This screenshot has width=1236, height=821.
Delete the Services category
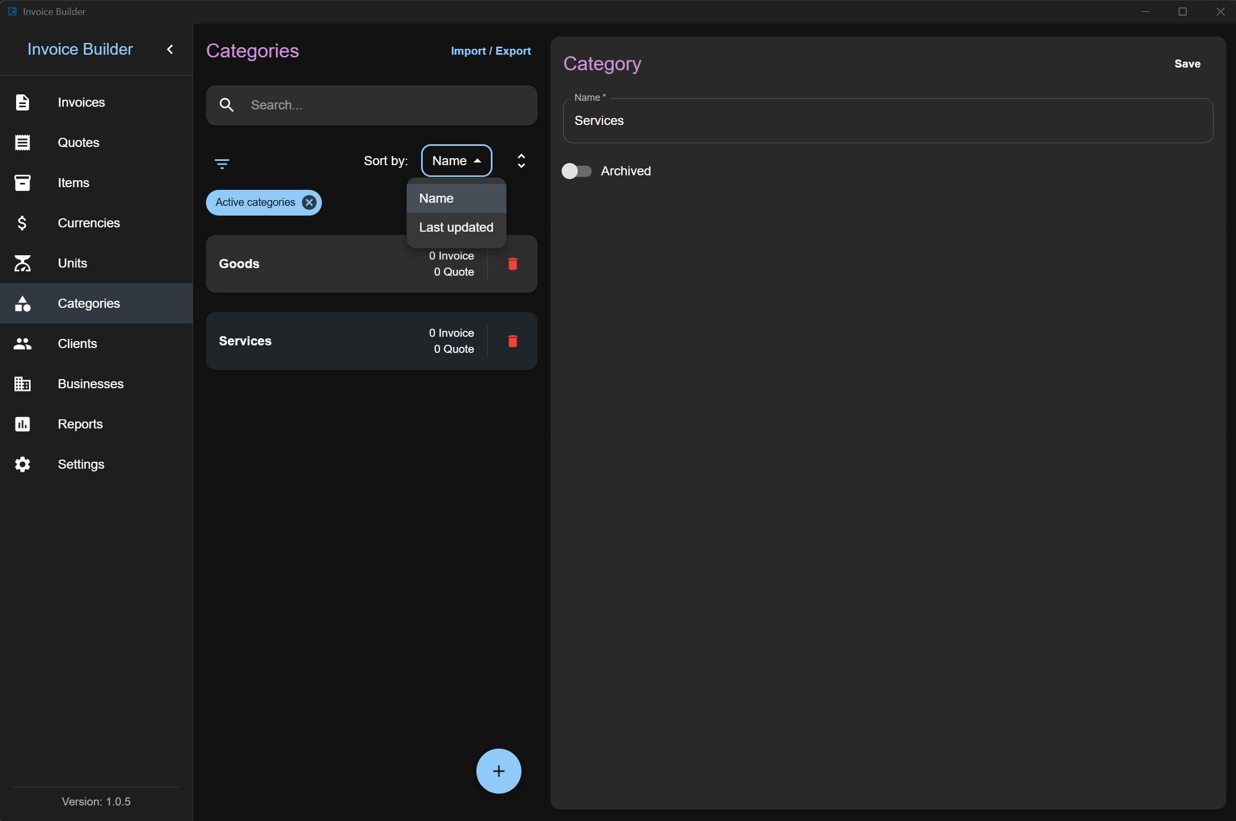[512, 341]
